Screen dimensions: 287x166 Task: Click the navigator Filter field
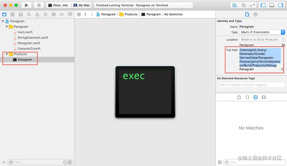[40, 162]
